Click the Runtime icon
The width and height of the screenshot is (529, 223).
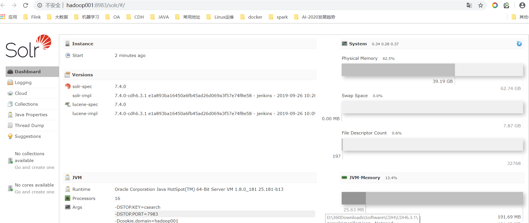tap(68, 189)
